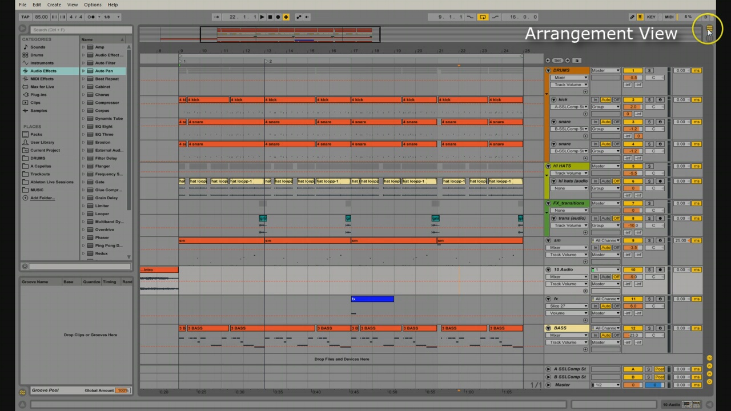Click the Set locator button
Image resolution: width=731 pixels, height=411 pixels.
click(558, 61)
